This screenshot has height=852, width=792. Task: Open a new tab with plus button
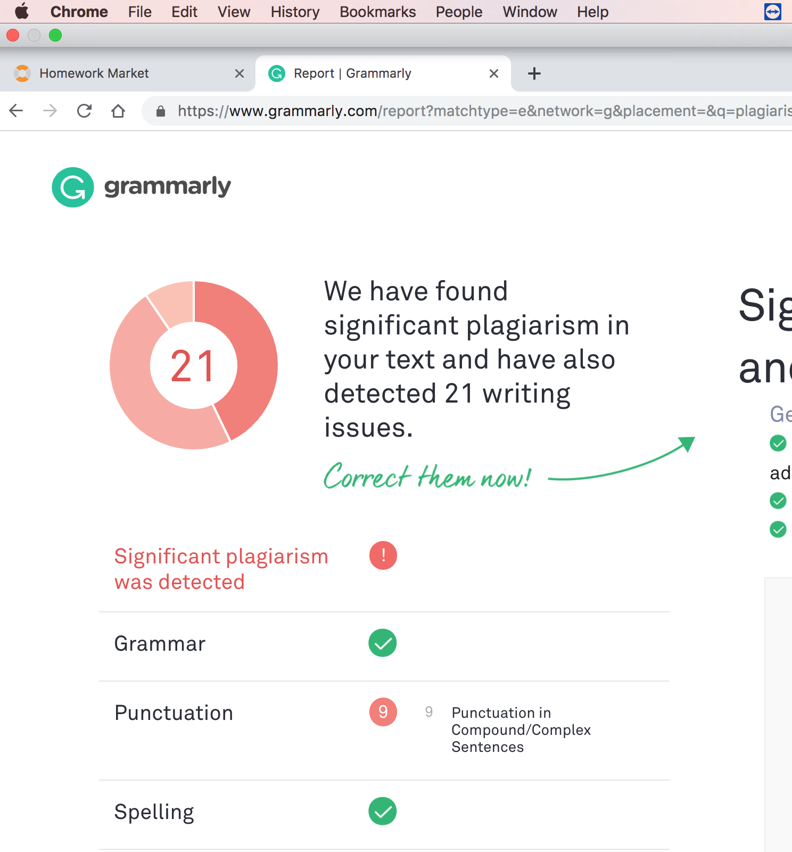click(x=534, y=73)
